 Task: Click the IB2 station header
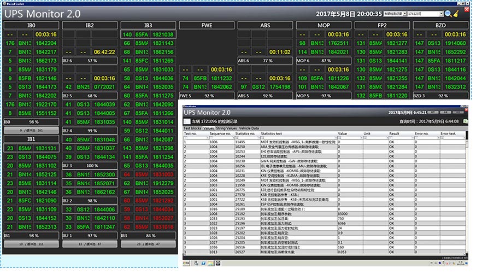pos(90,25)
